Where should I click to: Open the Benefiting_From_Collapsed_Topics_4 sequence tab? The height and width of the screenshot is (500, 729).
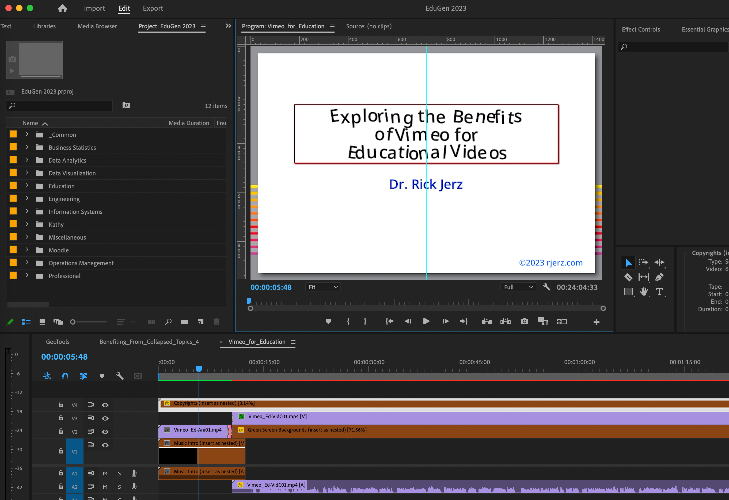pyautogui.click(x=149, y=342)
